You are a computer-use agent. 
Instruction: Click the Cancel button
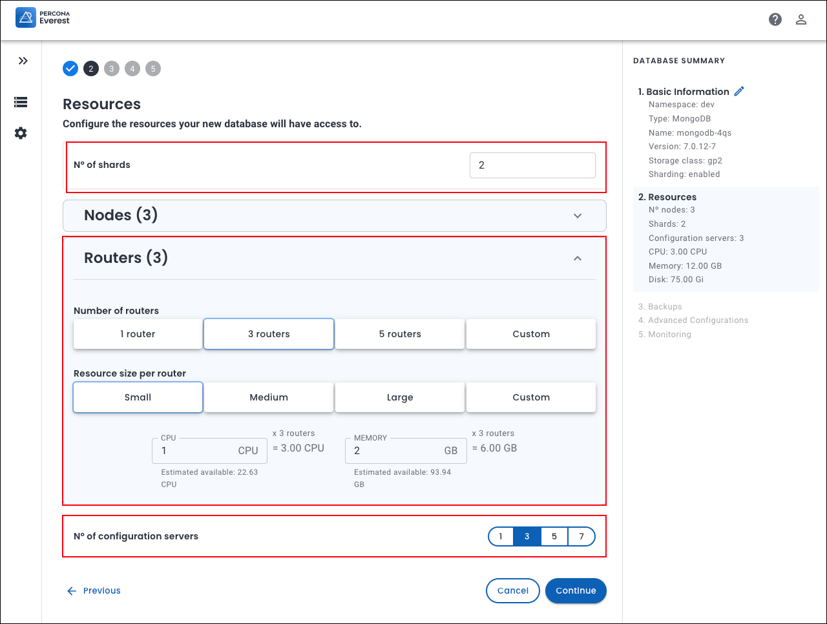[512, 590]
